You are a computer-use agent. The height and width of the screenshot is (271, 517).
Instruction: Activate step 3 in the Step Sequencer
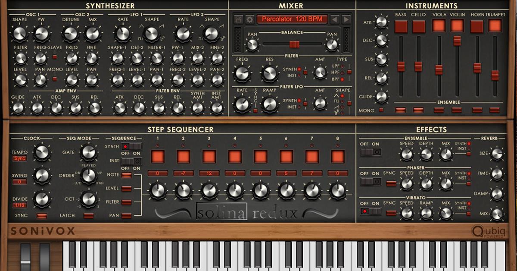pyautogui.click(x=209, y=156)
